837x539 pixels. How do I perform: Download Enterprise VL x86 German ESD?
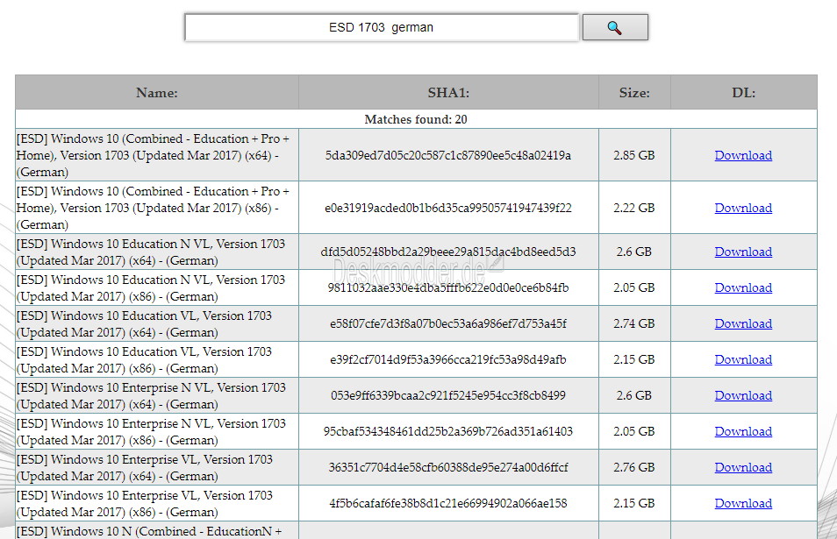pyautogui.click(x=743, y=503)
